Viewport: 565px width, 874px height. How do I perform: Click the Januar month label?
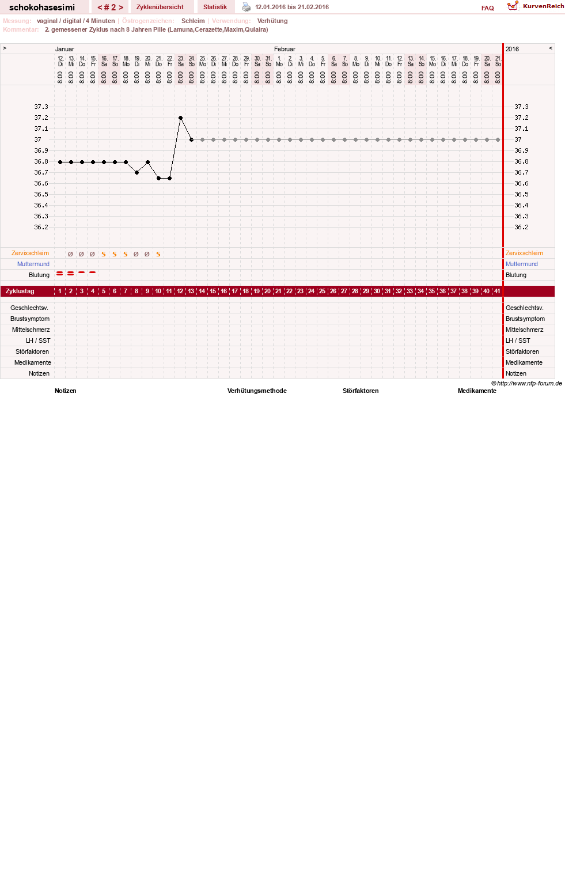coord(65,49)
